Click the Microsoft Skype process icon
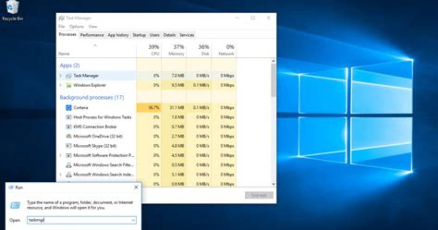 coord(68,146)
